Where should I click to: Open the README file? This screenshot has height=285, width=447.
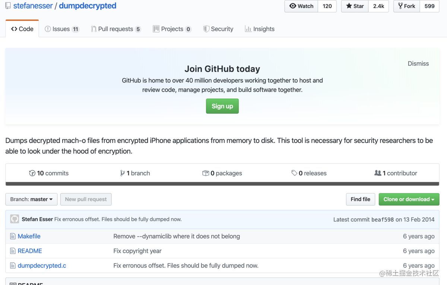click(30, 251)
